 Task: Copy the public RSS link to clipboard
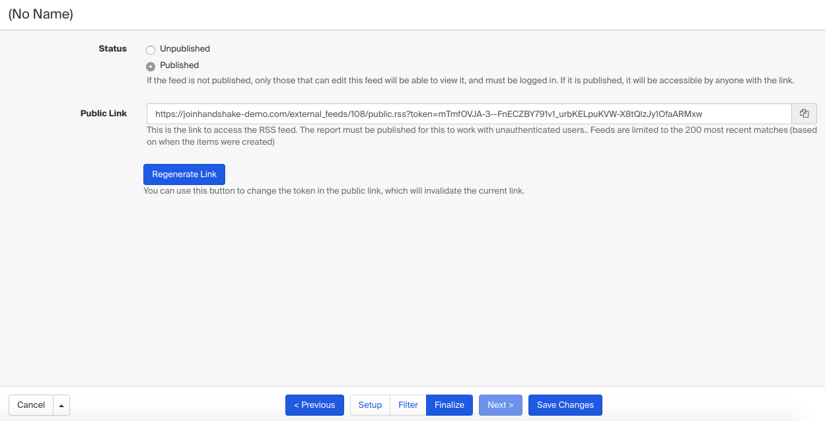pos(804,114)
